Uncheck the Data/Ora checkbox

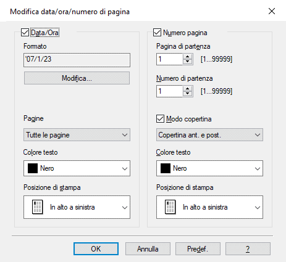tap(25, 33)
